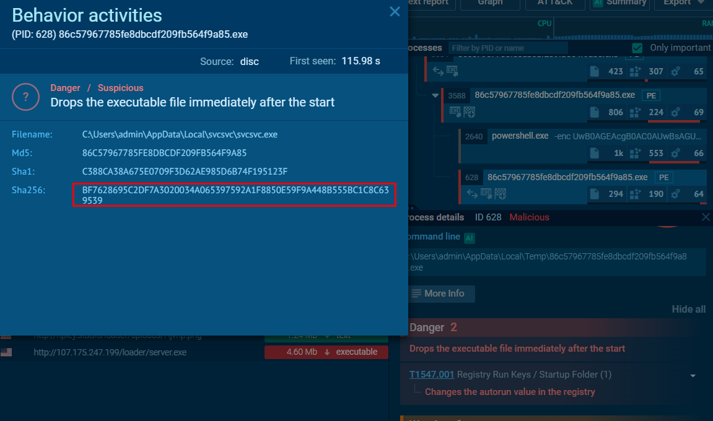Close the Behavior activities popup
This screenshot has height=421, width=713.
[x=395, y=12]
